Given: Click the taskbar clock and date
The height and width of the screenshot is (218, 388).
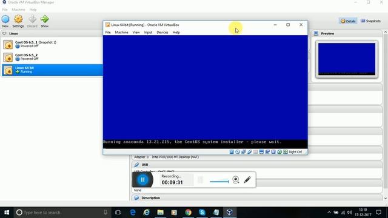Looking at the screenshot, I should (x=363, y=213).
